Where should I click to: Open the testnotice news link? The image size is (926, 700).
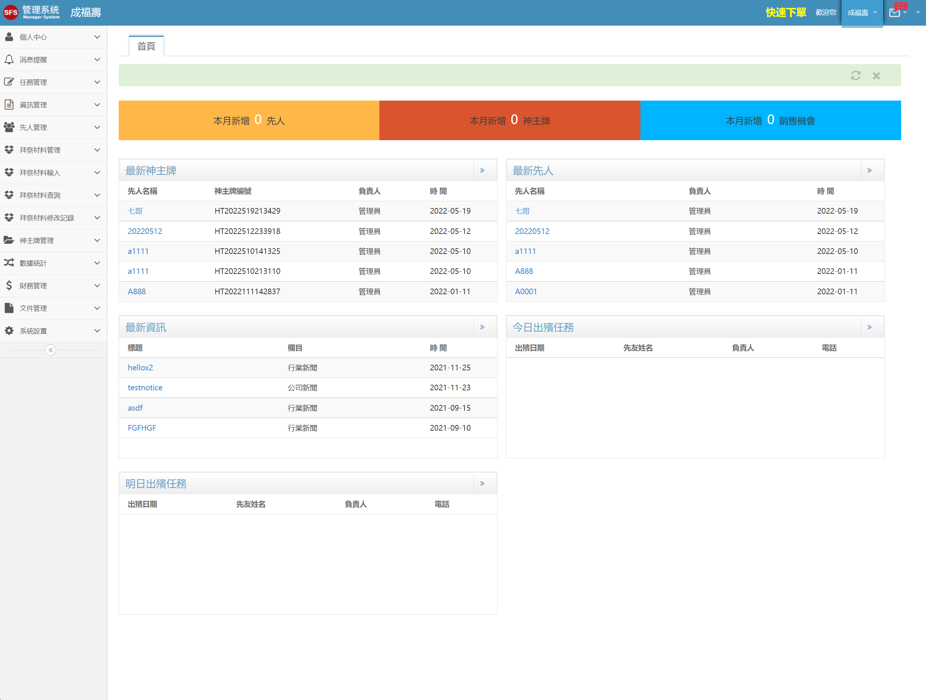(145, 388)
